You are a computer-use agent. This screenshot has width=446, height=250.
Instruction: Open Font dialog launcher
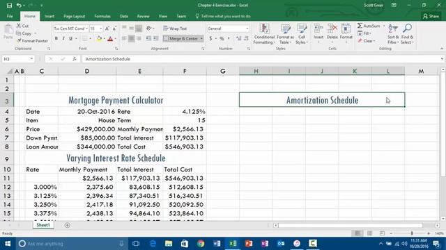116,49
